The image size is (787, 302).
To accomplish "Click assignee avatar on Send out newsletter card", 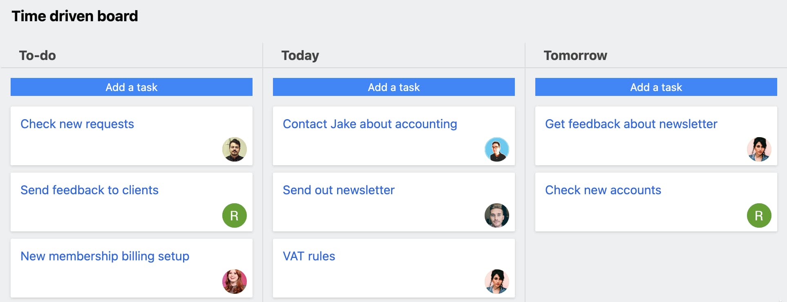I will pos(497,215).
